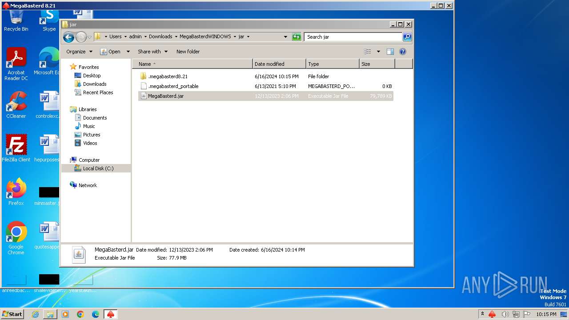Image resolution: width=569 pixels, height=320 pixels.
Task: Click Network in navigation pane
Action: [x=88, y=185]
